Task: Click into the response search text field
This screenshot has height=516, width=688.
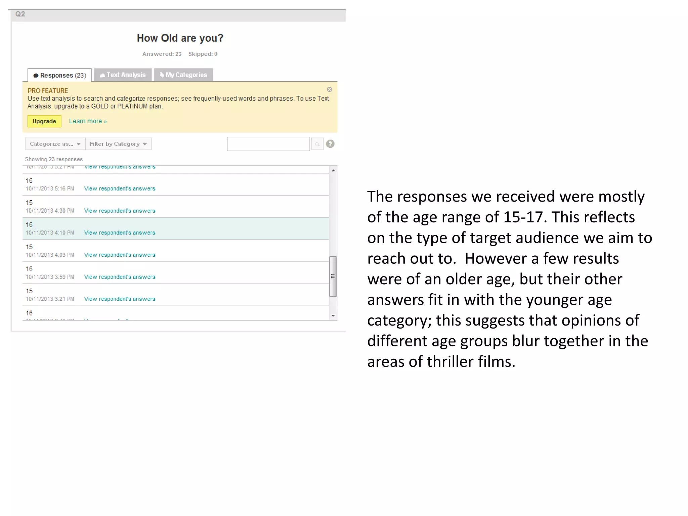Action: [268, 144]
